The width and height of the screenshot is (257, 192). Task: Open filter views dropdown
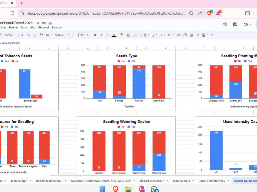(205, 35)
